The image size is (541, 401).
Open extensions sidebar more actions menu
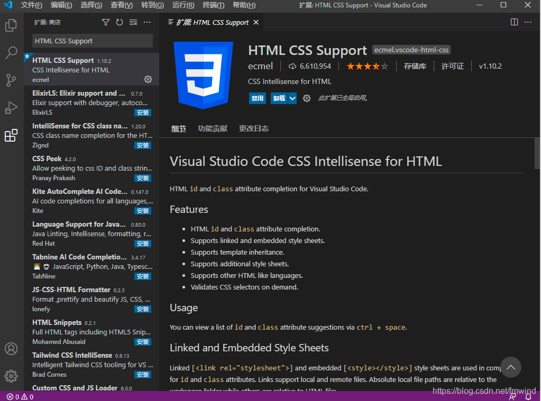147,22
